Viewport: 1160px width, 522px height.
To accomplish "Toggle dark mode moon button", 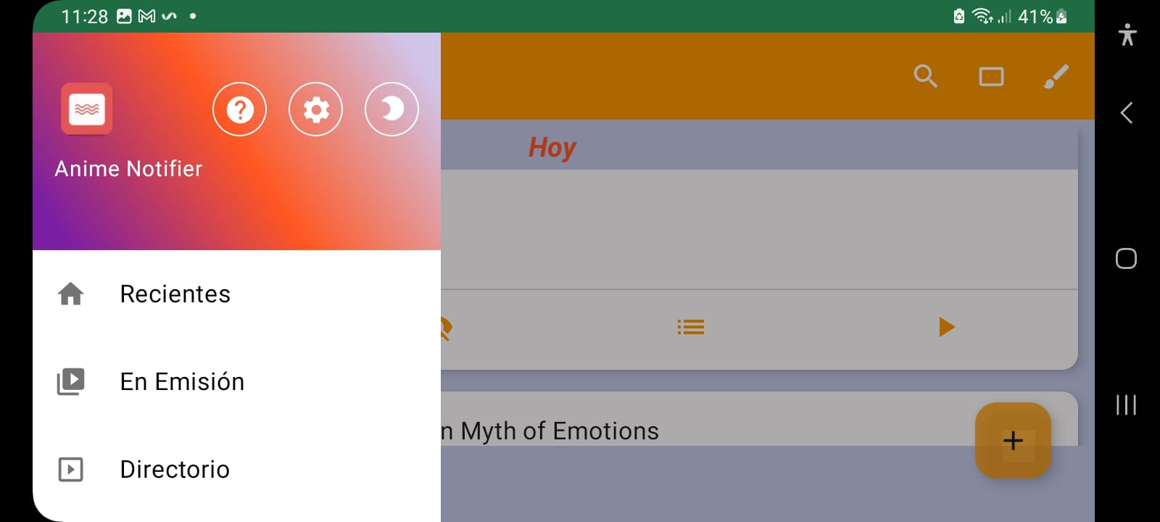I will (391, 109).
